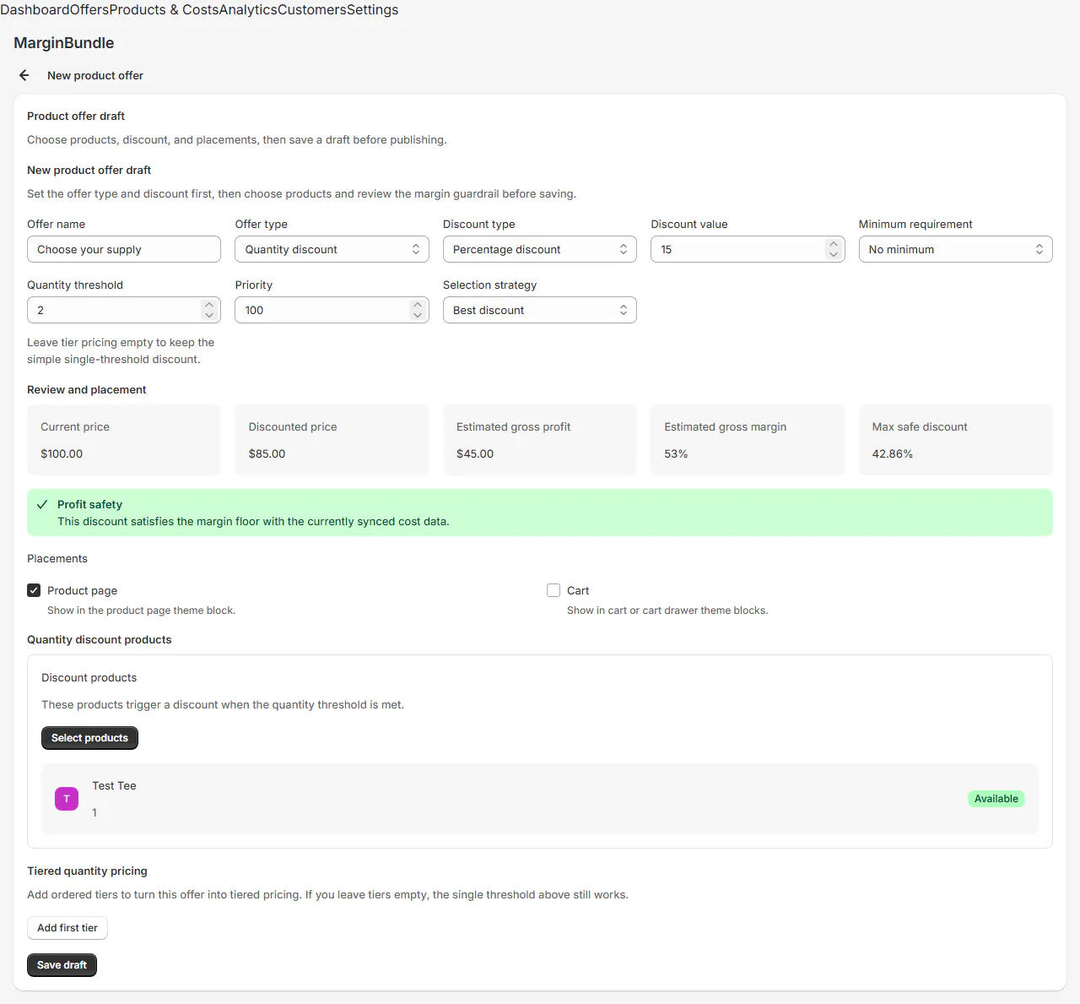Go to Offers in navigation

click(89, 10)
